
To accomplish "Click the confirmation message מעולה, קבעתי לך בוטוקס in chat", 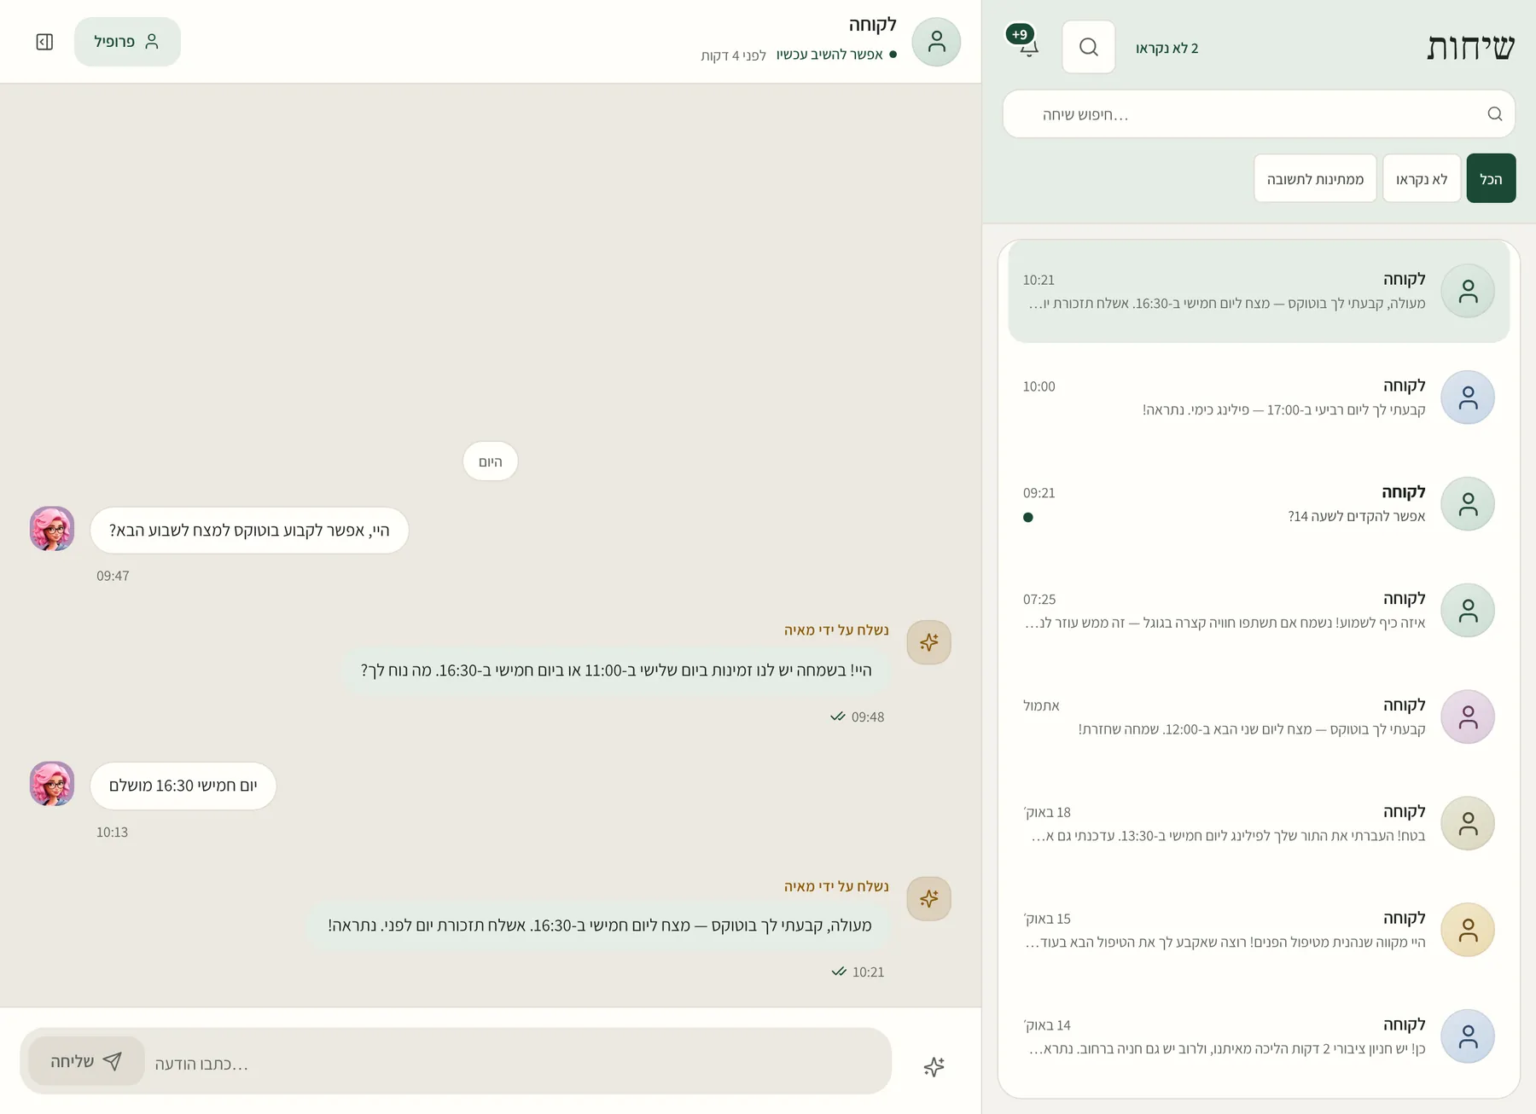I will (599, 925).
